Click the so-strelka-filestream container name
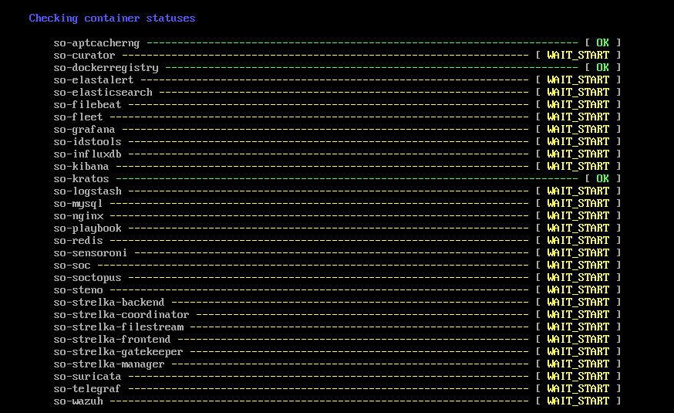Viewport: 674px width, 413px height. point(118,327)
